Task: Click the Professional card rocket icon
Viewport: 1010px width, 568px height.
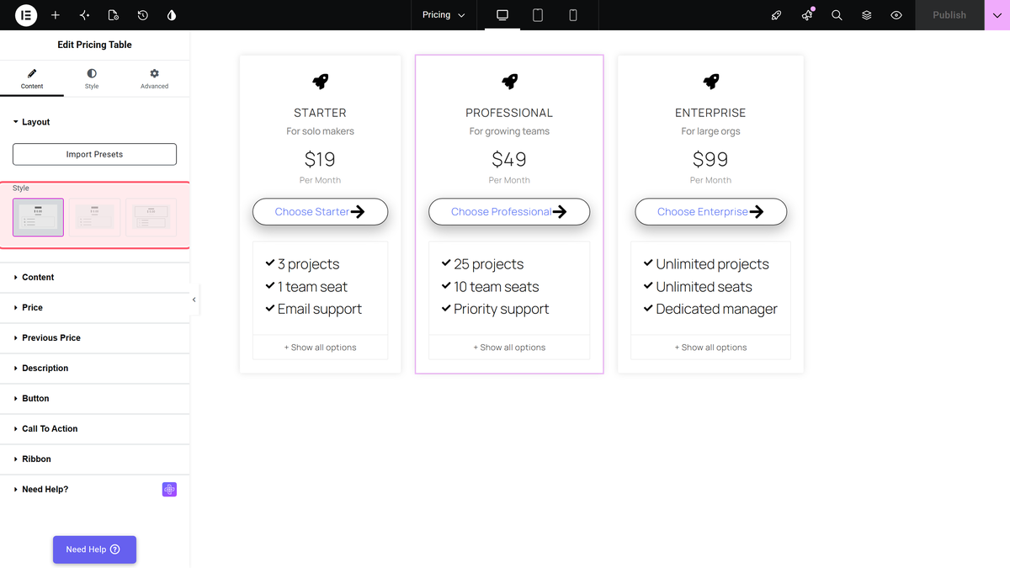Action: click(x=509, y=82)
